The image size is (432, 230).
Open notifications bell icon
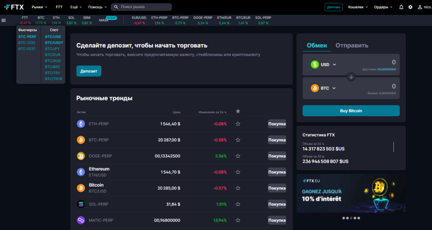(x=401, y=7)
